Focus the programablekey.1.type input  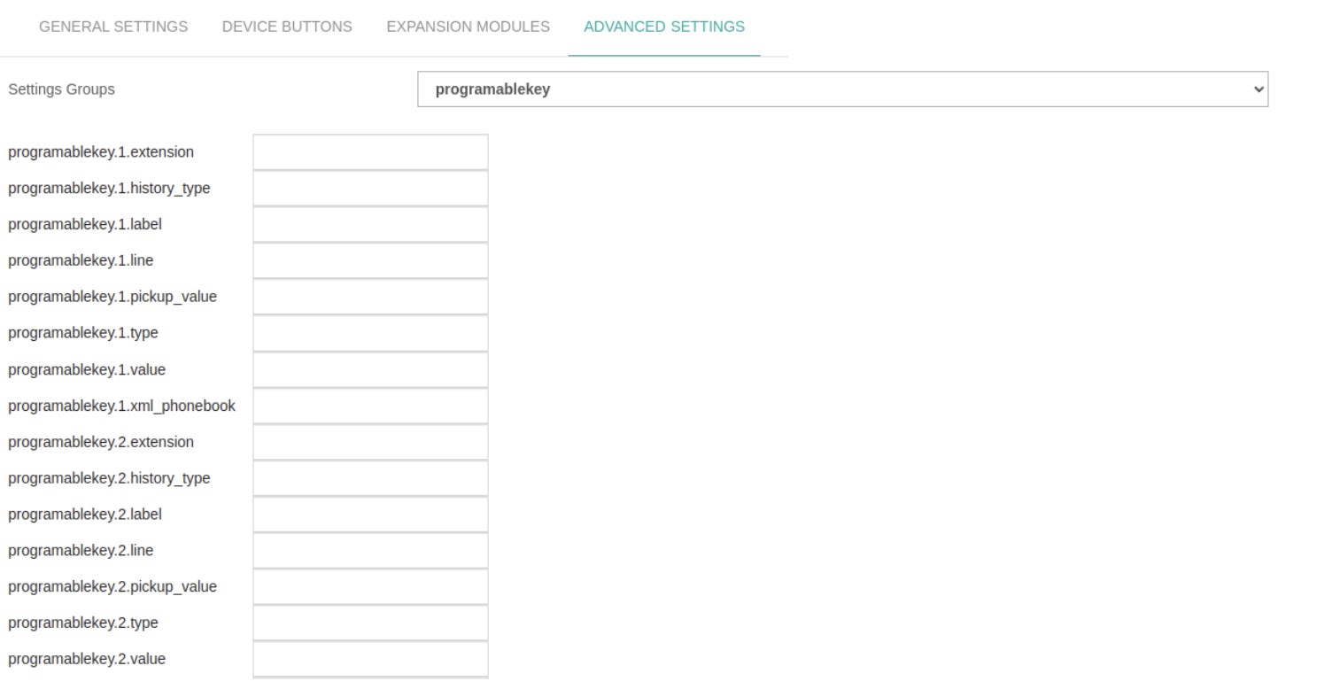tap(370, 333)
